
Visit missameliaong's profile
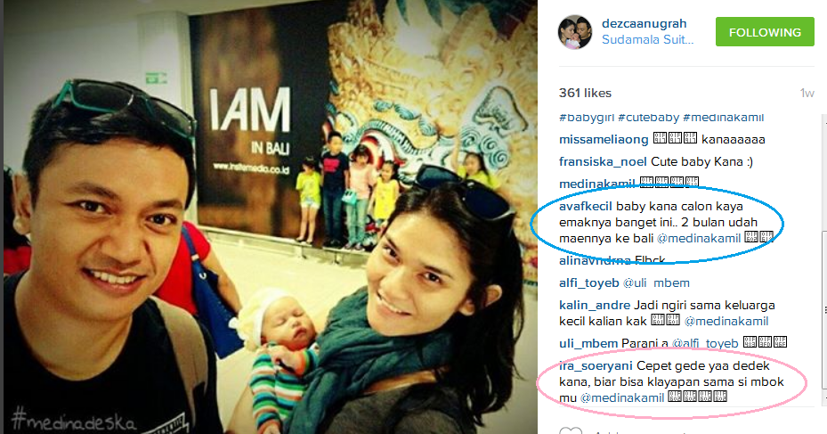604,139
